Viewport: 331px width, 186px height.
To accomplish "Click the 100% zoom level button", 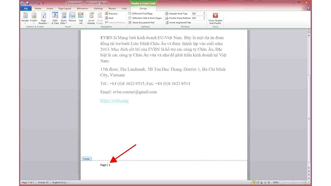I will (x=275, y=183).
